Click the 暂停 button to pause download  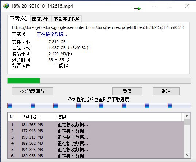127,91
